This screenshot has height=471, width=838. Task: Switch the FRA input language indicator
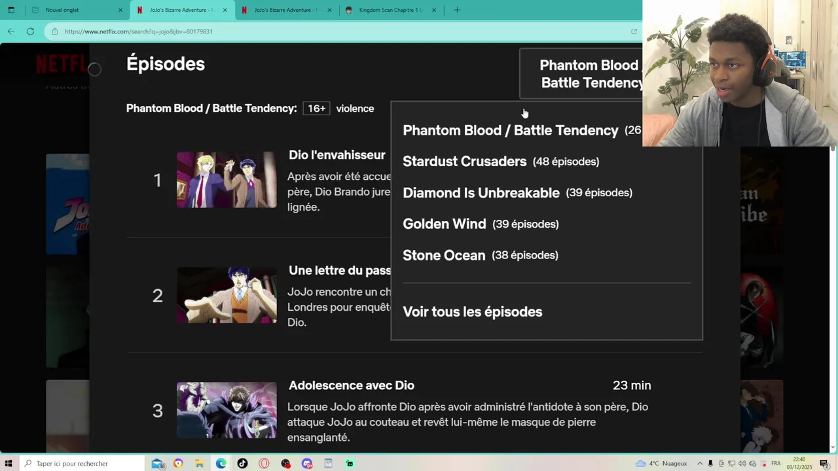point(776,463)
